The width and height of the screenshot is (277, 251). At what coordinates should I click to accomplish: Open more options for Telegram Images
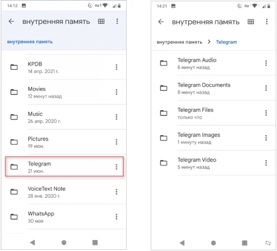[266, 138]
